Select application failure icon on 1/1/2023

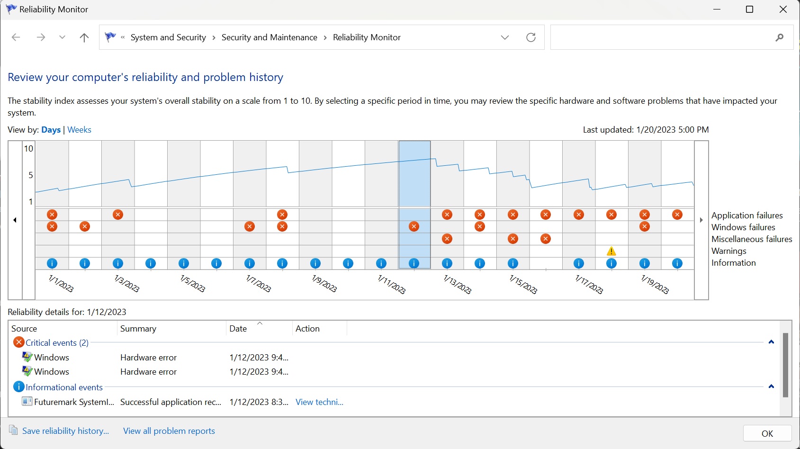point(52,215)
